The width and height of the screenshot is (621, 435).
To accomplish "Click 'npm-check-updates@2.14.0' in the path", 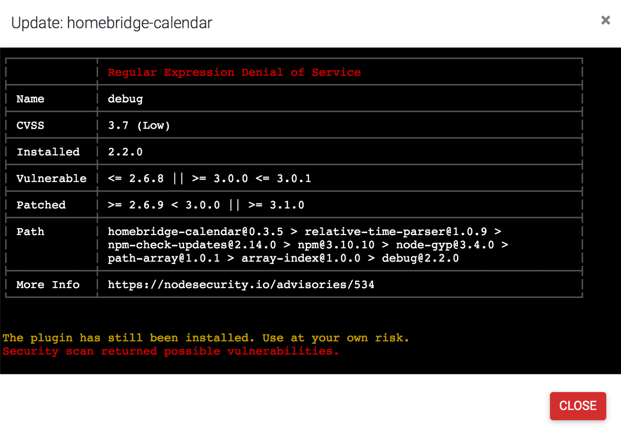I will 192,245.
